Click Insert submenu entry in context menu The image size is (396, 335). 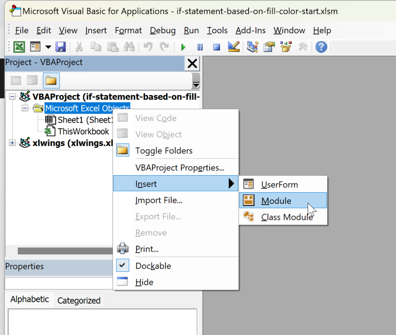tap(176, 184)
